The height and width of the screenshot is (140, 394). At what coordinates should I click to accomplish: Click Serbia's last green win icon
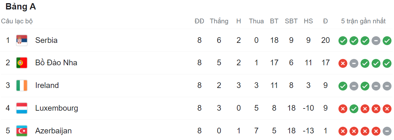point(387,41)
